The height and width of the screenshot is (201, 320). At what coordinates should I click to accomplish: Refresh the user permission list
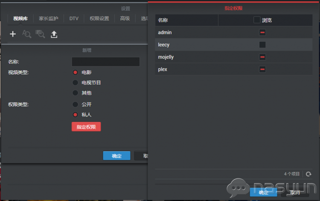308,174
